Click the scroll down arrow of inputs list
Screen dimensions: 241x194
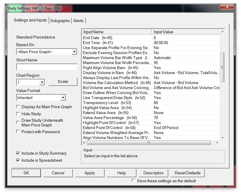(222, 138)
